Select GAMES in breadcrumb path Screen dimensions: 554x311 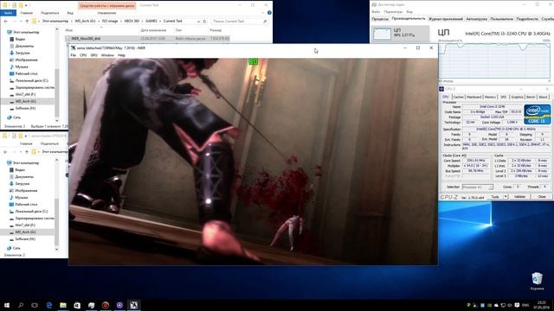click(151, 21)
